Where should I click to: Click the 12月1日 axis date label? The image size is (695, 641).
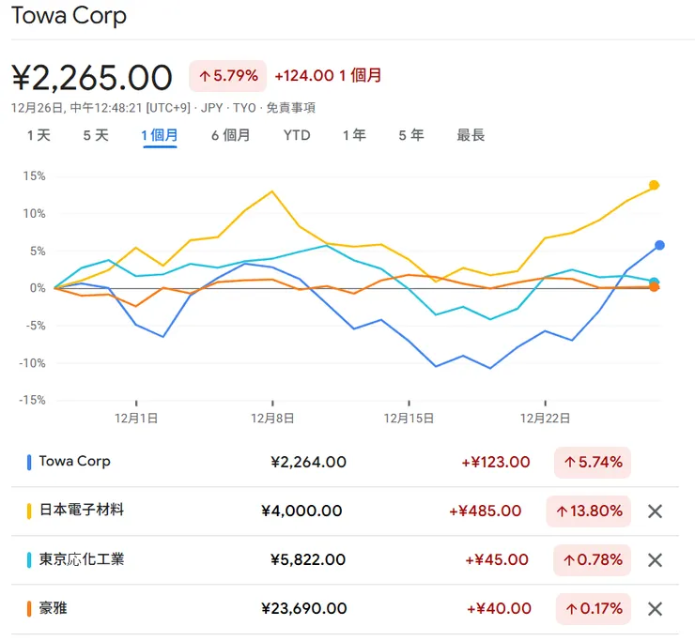pyautogui.click(x=136, y=419)
